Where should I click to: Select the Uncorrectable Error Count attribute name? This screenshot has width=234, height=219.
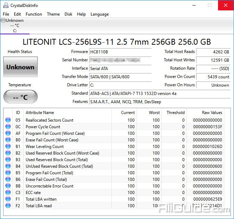50,186
